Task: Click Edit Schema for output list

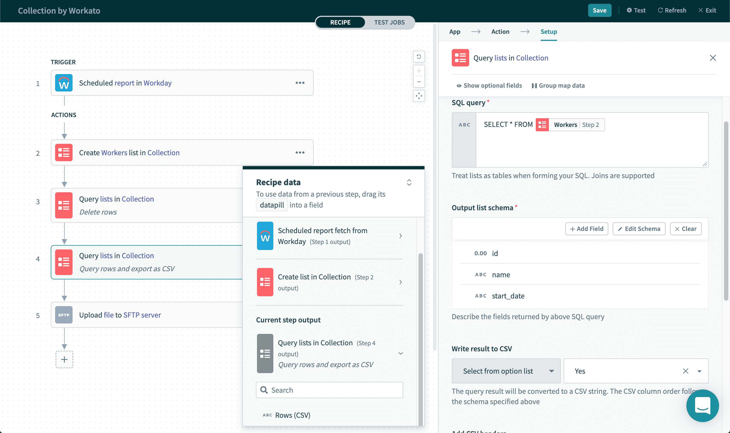Action: [x=639, y=228]
